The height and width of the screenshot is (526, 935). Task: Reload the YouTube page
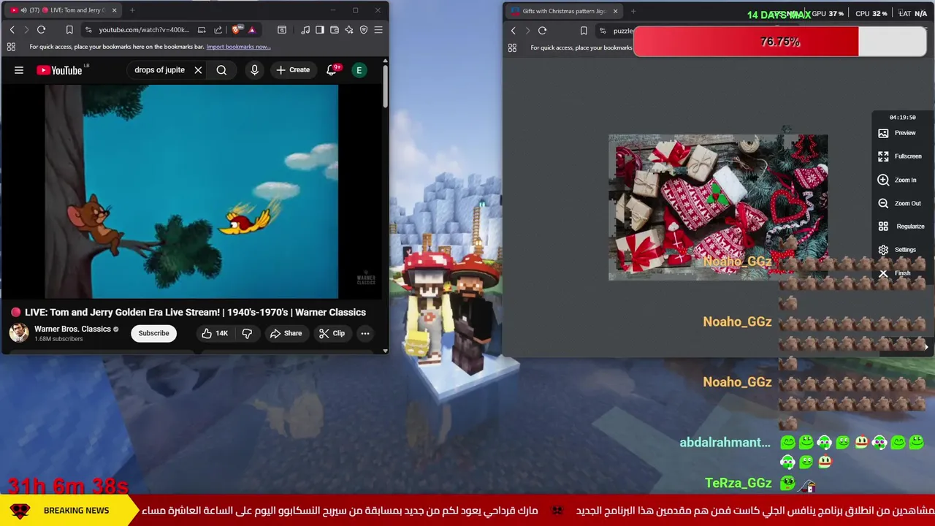pyautogui.click(x=41, y=30)
